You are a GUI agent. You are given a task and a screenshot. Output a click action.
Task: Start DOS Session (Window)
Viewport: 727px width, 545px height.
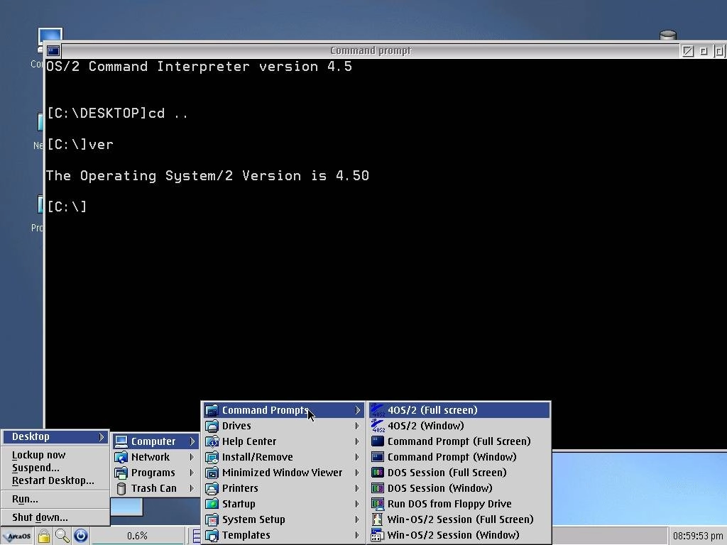(x=459, y=488)
